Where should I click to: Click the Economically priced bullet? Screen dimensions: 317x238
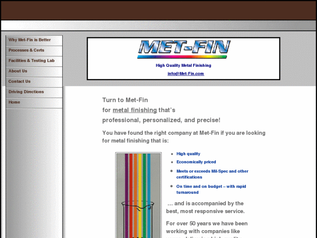pyautogui.click(x=196, y=162)
